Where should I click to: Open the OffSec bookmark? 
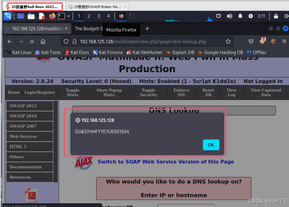[257, 52]
